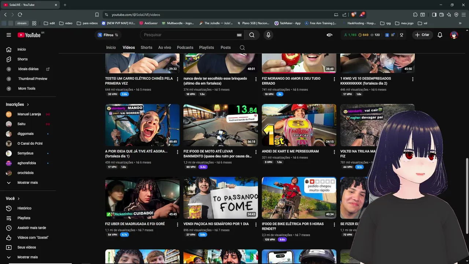Open IFOOD DE BIKE ELÉTRICA video title

pos(293,226)
